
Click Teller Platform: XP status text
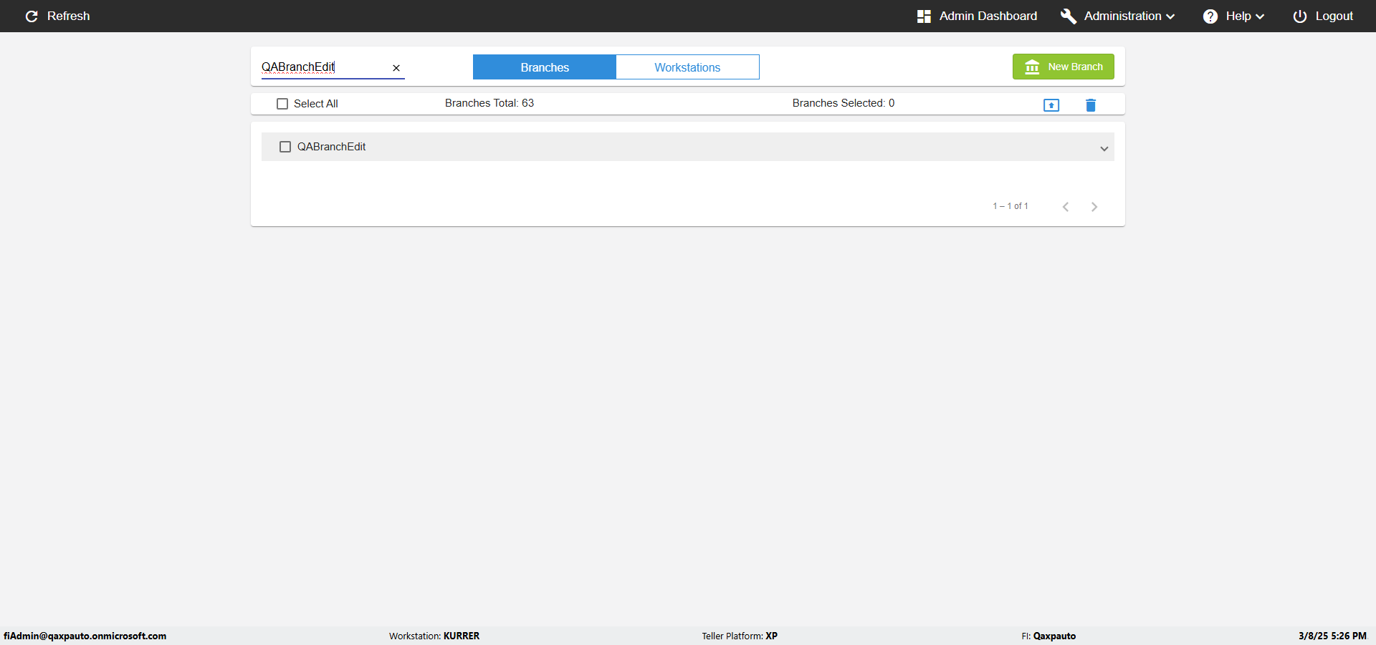(x=740, y=636)
